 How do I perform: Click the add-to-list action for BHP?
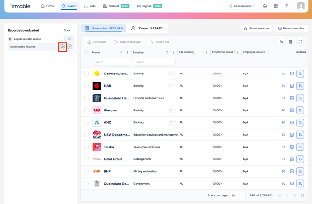pos(300,171)
